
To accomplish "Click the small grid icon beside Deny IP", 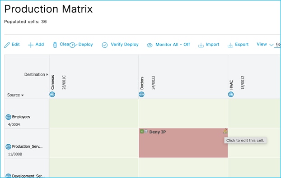I will (146, 131).
